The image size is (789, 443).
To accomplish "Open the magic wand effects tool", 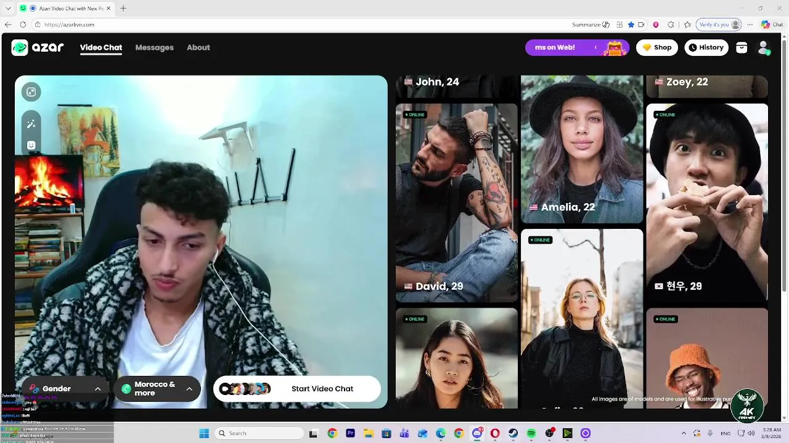I will point(31,124).
